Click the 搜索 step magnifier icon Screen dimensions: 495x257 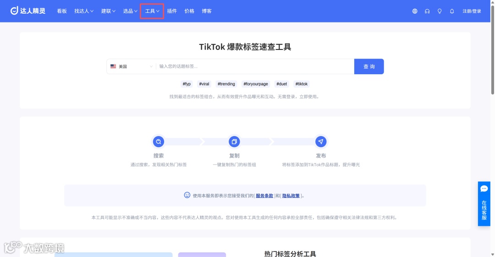[159, 142]
